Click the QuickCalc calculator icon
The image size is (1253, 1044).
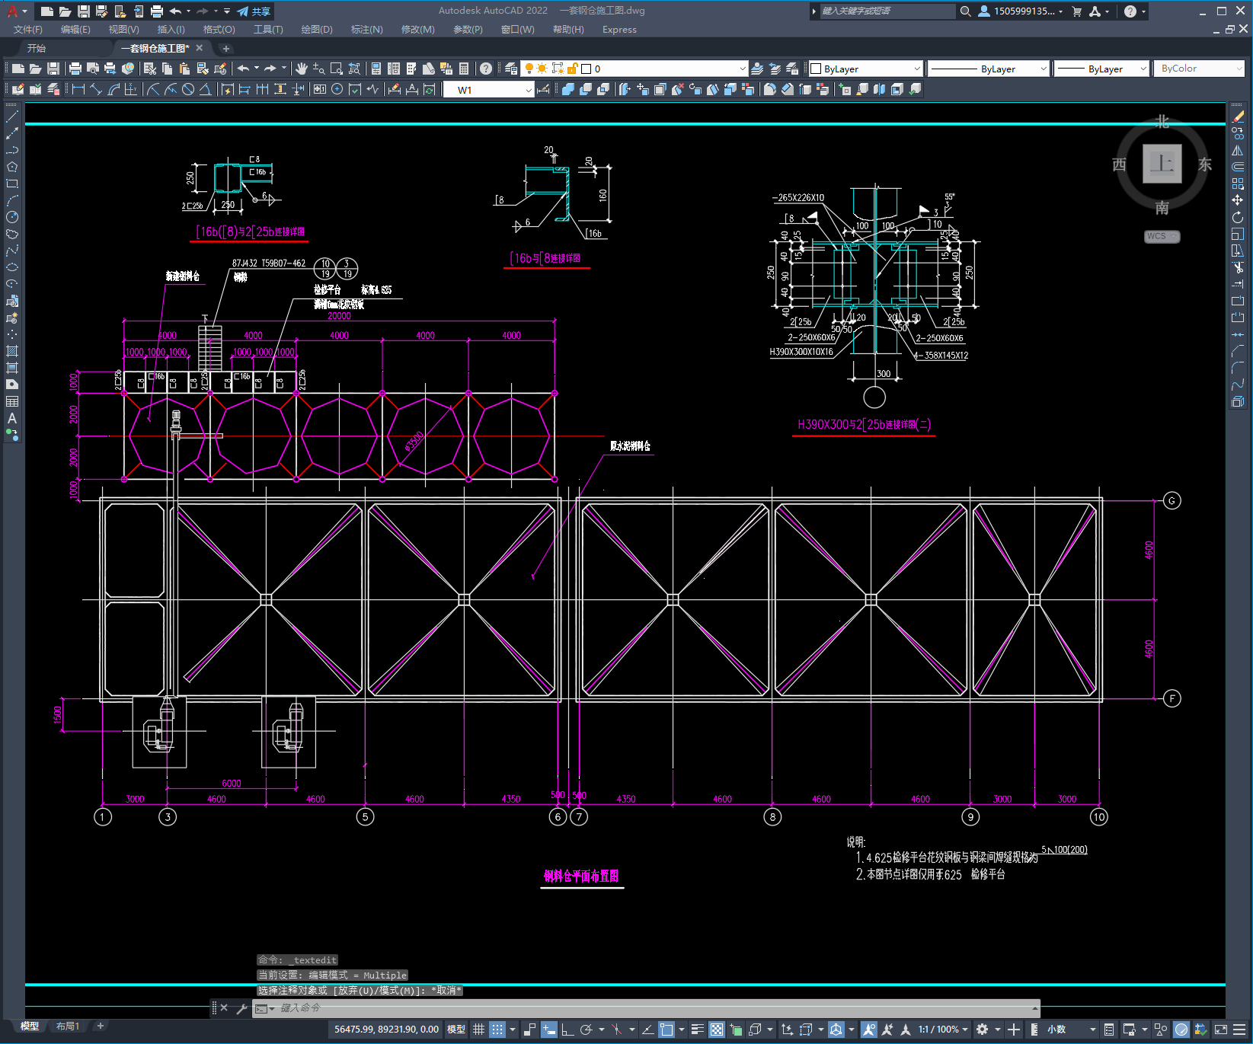coord(464,69)
